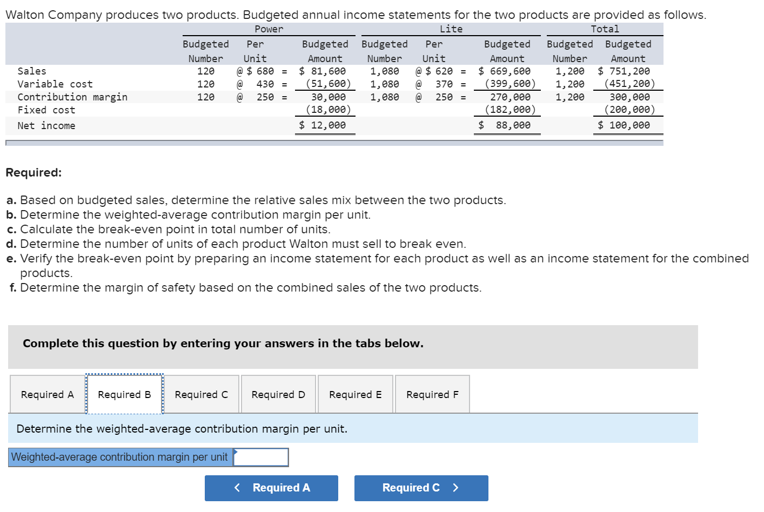The height and width of the screenshot is (512, 764).
Task: Click Power contribution margin 30,000
Action: 329,97
